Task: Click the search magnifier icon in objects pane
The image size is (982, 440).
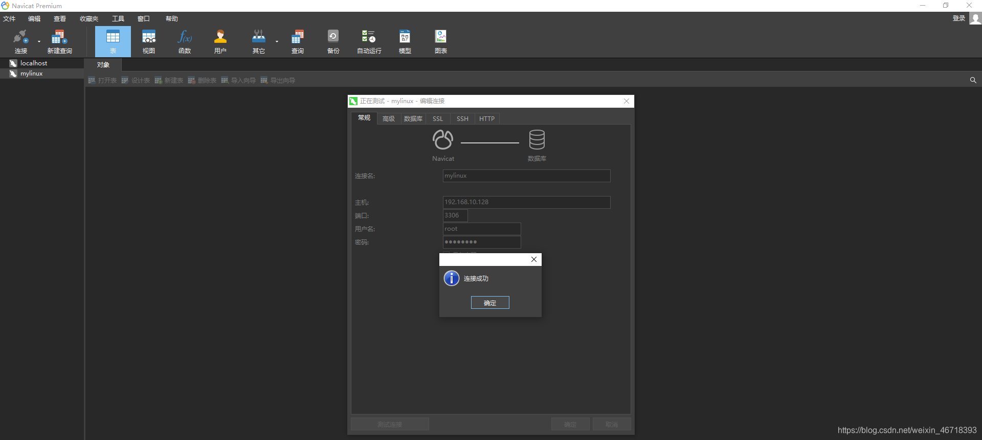Action: (973, 80)
